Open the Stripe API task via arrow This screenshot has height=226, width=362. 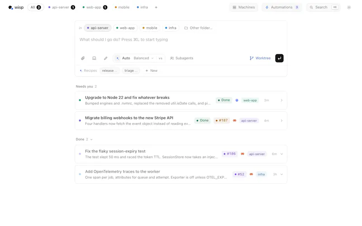(x=281, y=121)
